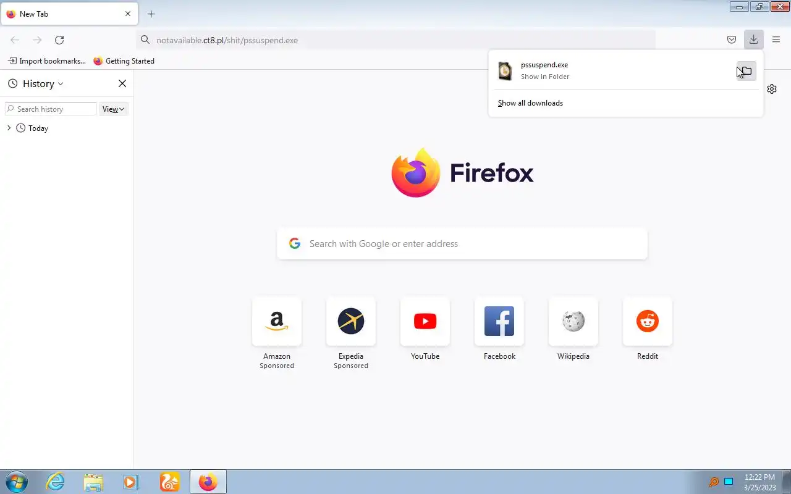Click the search magnifier in address bar
The height and width of the screenshot is (494, 791).
click(145, 40)
